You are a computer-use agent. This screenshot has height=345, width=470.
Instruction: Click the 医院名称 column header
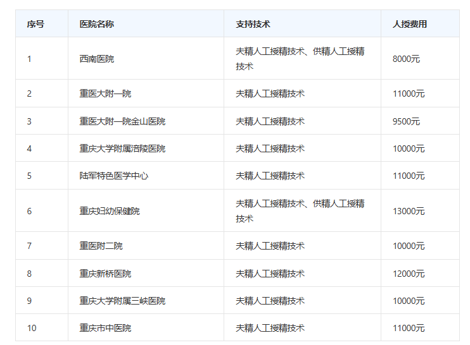pos(97,24)
